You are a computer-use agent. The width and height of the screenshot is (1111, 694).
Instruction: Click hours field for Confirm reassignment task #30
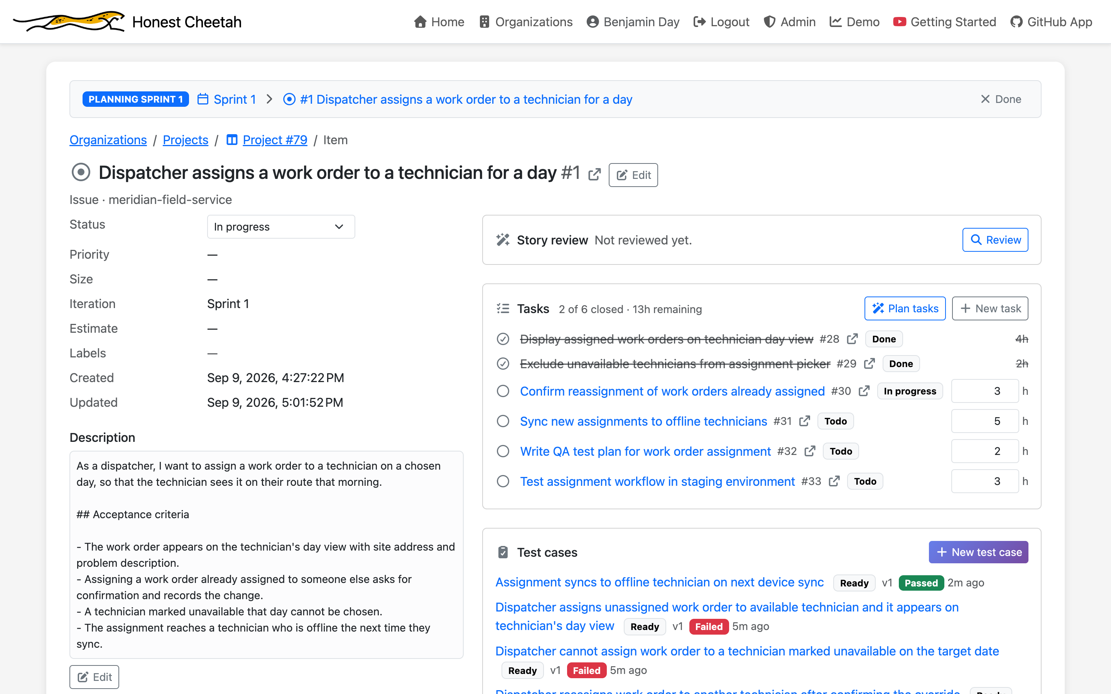[985, 391]
